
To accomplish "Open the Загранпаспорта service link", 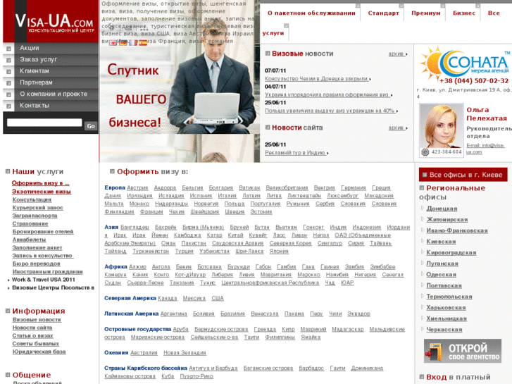I will [35, 216].
